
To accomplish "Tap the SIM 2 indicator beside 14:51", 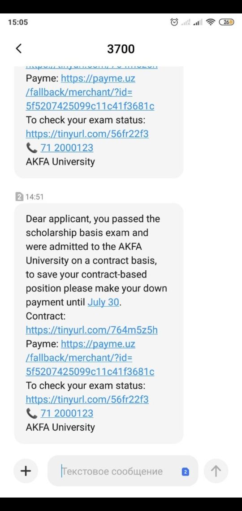I will pyautogui.click(x=19, y=197).
